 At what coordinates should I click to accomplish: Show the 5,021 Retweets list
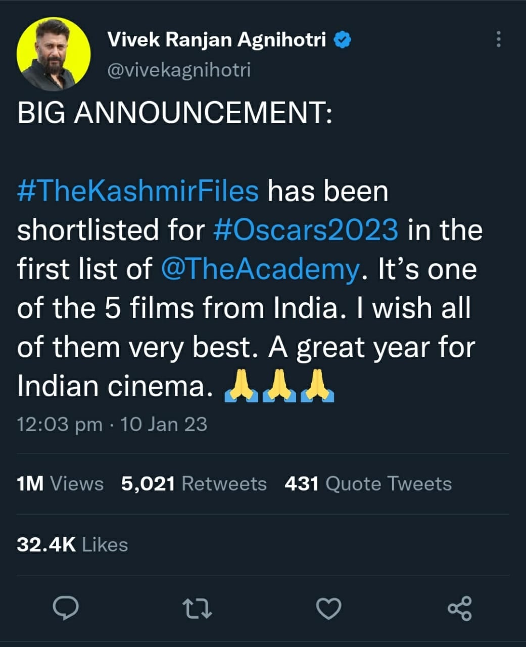194,484
